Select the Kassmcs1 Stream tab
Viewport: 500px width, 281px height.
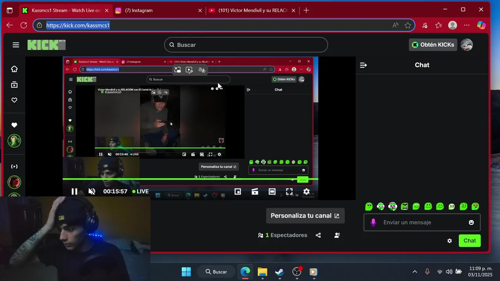point(66,11)
